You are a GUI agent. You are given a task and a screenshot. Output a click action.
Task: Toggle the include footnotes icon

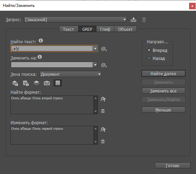point(58,83)
